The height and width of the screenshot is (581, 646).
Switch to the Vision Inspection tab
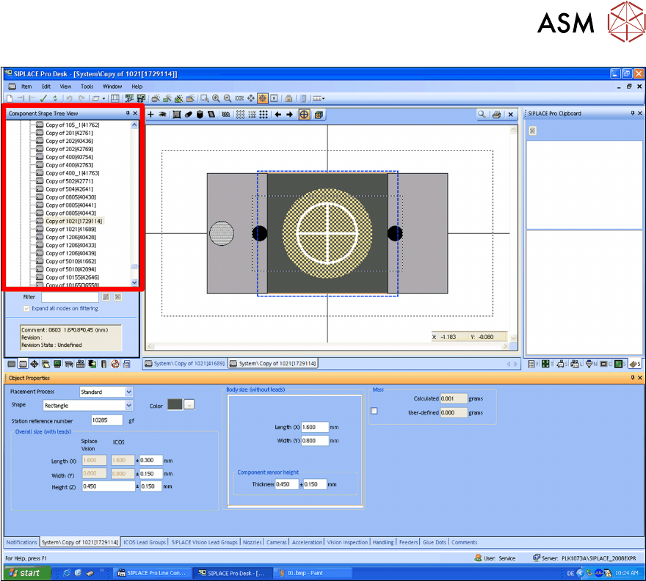click(347, 542)
